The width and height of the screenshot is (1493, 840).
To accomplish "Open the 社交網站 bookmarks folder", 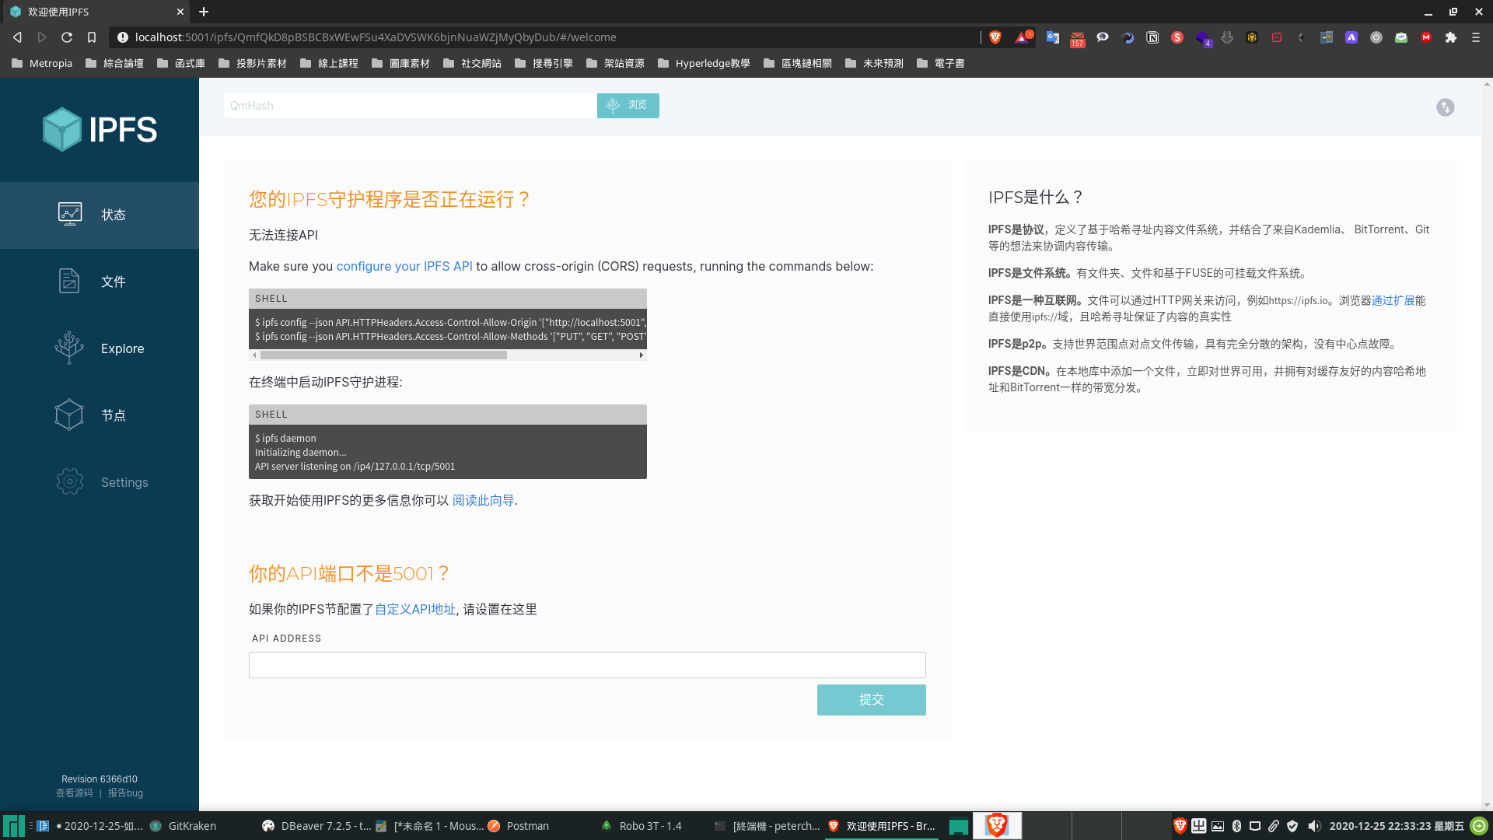I will click(x=472, y=64).
